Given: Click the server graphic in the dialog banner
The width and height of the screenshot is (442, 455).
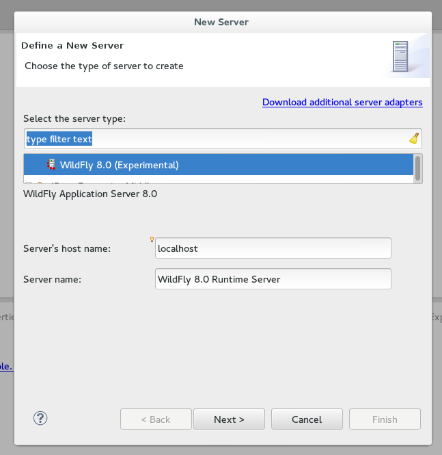Looking at the screenshot, I should (400, 56).
